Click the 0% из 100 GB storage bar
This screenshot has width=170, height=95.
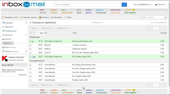coord(14,65)
